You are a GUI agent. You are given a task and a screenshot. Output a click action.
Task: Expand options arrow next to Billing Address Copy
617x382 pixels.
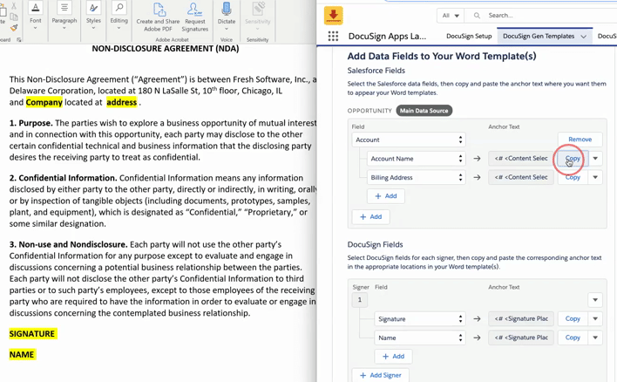[x=595, y=177]
